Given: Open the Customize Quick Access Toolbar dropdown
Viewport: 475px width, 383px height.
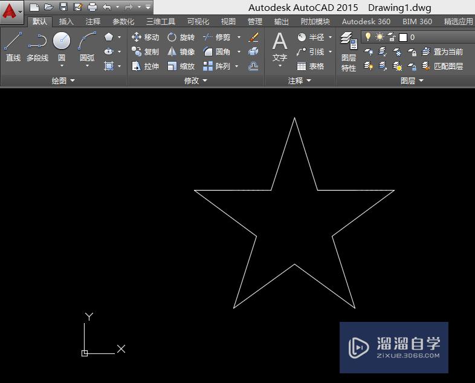Looking at the screenshot, I should (x=148, y=7).
